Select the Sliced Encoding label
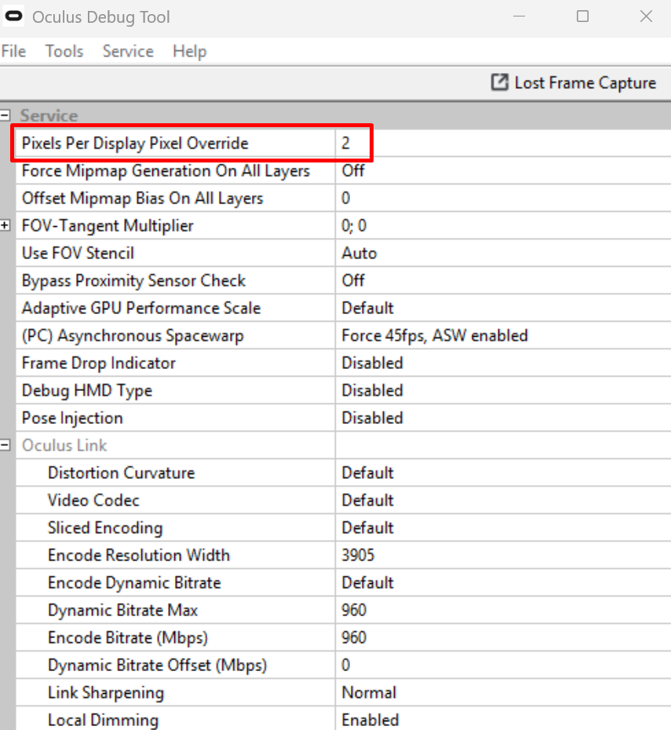The height and width of the screenshot is (730, 671). [105, 528]
